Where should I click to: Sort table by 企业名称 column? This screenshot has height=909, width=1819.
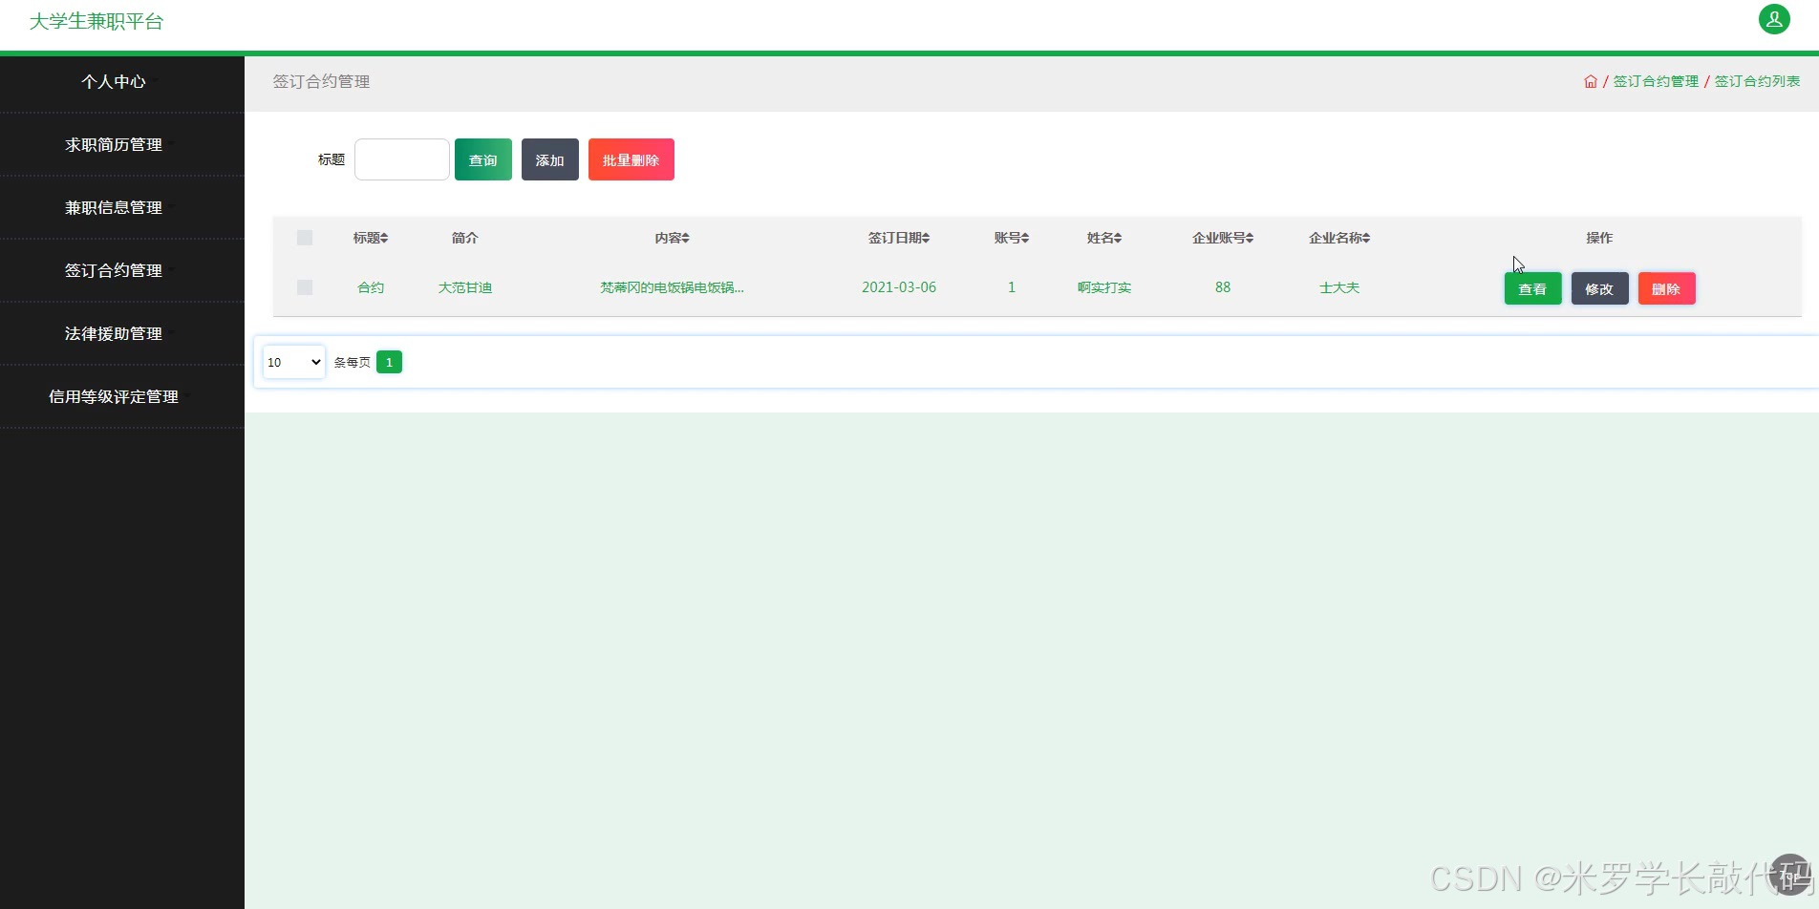coord(1339,238)
